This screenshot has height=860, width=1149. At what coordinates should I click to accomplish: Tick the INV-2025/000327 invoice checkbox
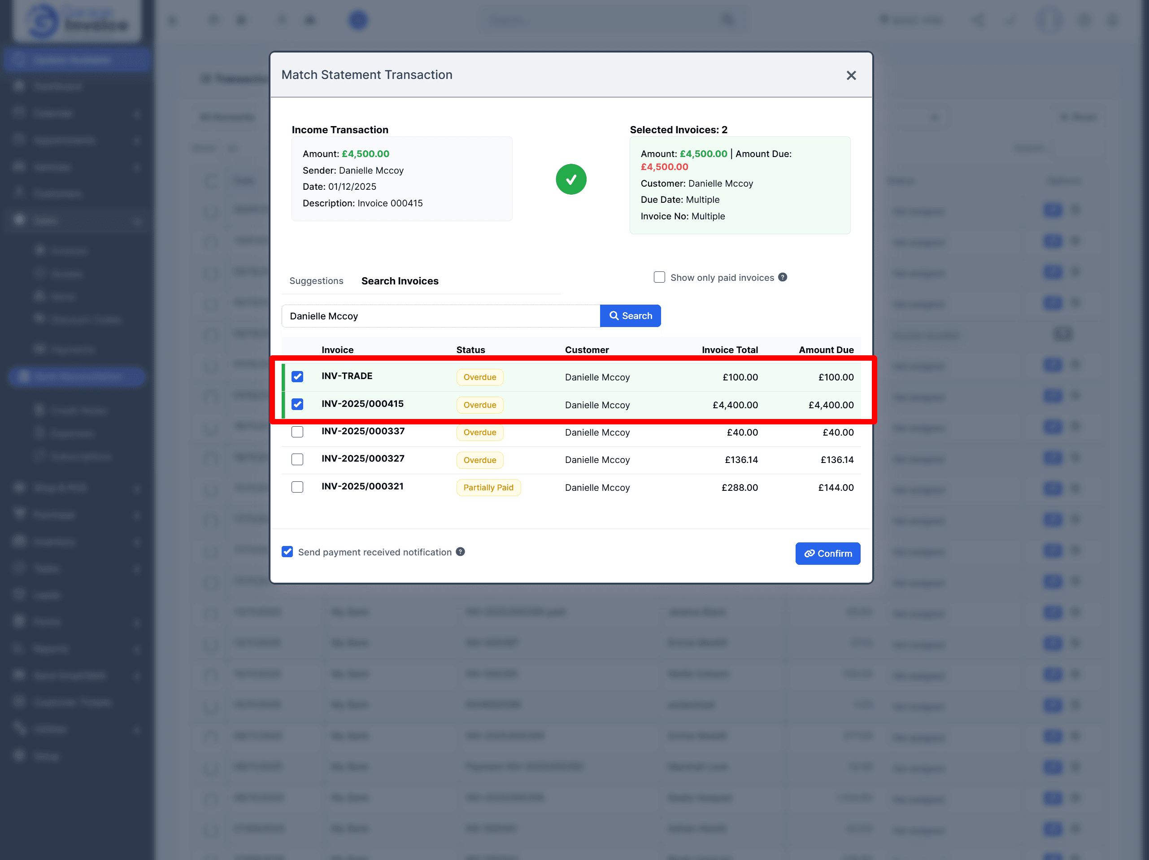[297, 459]
